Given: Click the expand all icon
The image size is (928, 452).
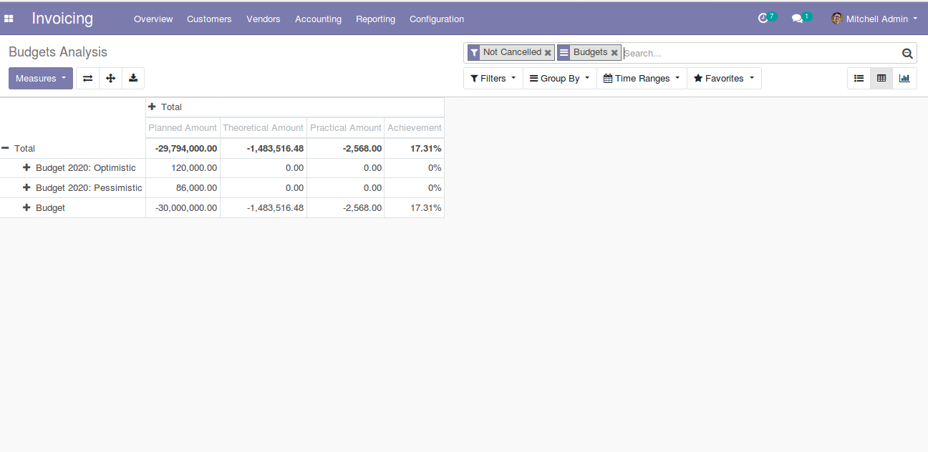Looking at the screenshot, I should point(110,79).
